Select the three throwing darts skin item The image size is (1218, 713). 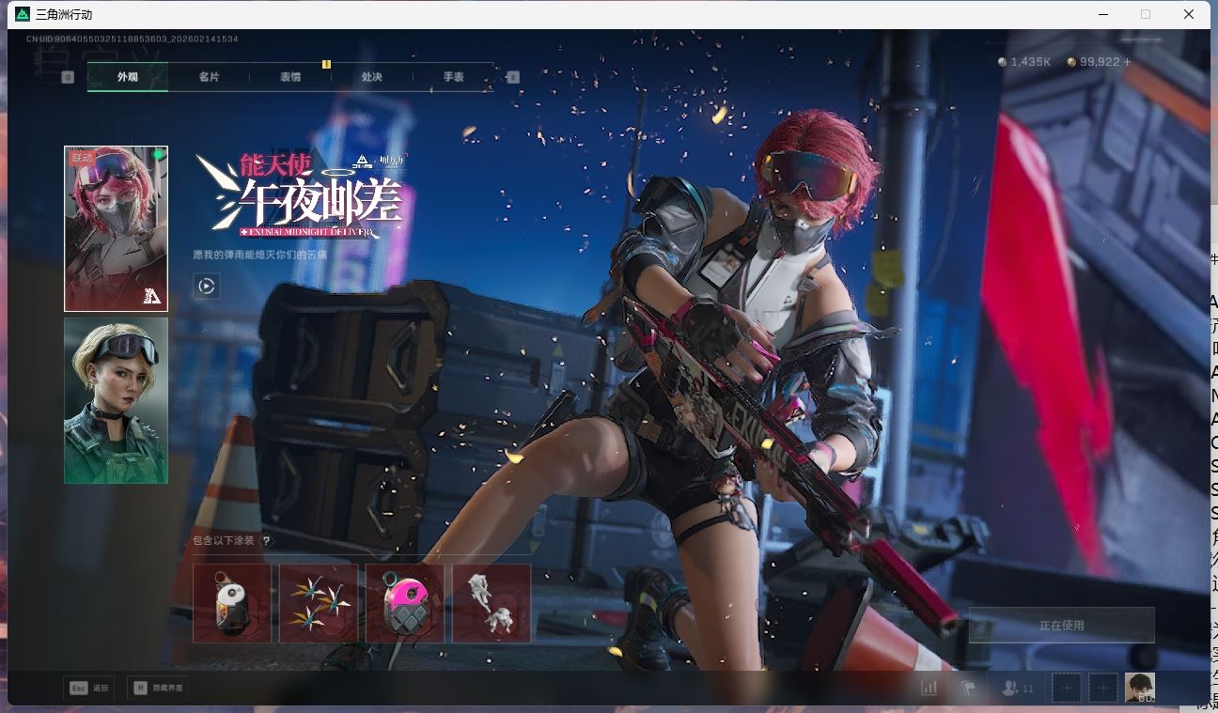(319, 603)
